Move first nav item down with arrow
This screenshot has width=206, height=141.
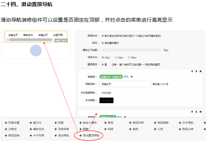pos(196,71)
